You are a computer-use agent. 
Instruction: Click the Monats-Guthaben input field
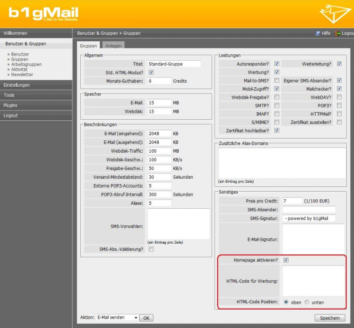[x=159, y=81]
